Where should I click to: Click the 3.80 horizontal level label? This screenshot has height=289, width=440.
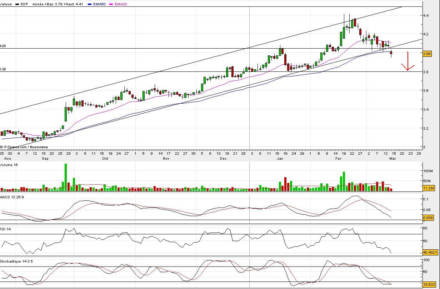[x=3, y=69]
